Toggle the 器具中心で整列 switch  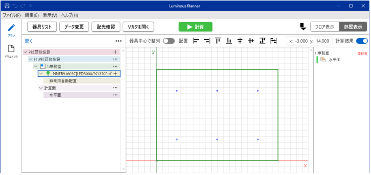(169, 41)
